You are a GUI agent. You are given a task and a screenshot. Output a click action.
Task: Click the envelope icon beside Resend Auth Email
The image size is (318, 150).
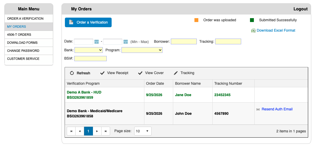(x=258, y=109)
